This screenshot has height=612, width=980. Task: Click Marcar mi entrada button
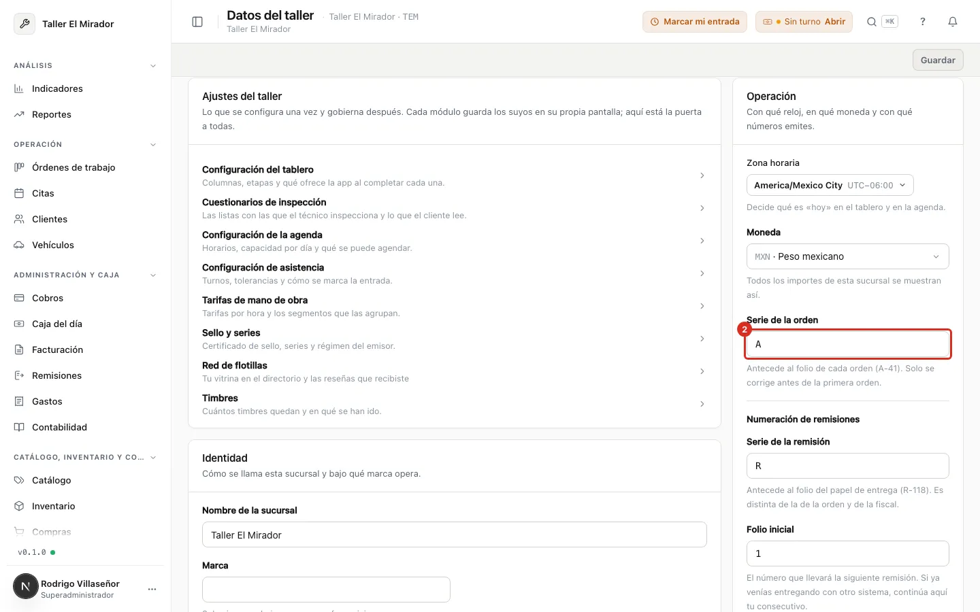pos(695,22)
